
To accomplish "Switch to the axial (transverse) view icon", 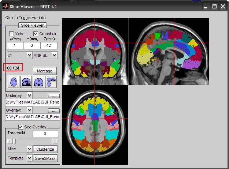I will point(14,82).
